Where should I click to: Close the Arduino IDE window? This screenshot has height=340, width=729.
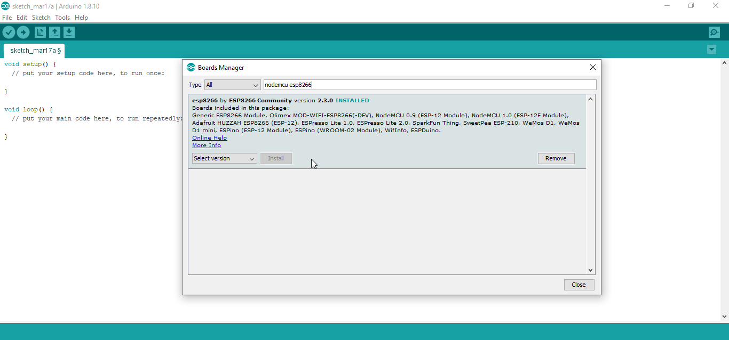[716, 6]
